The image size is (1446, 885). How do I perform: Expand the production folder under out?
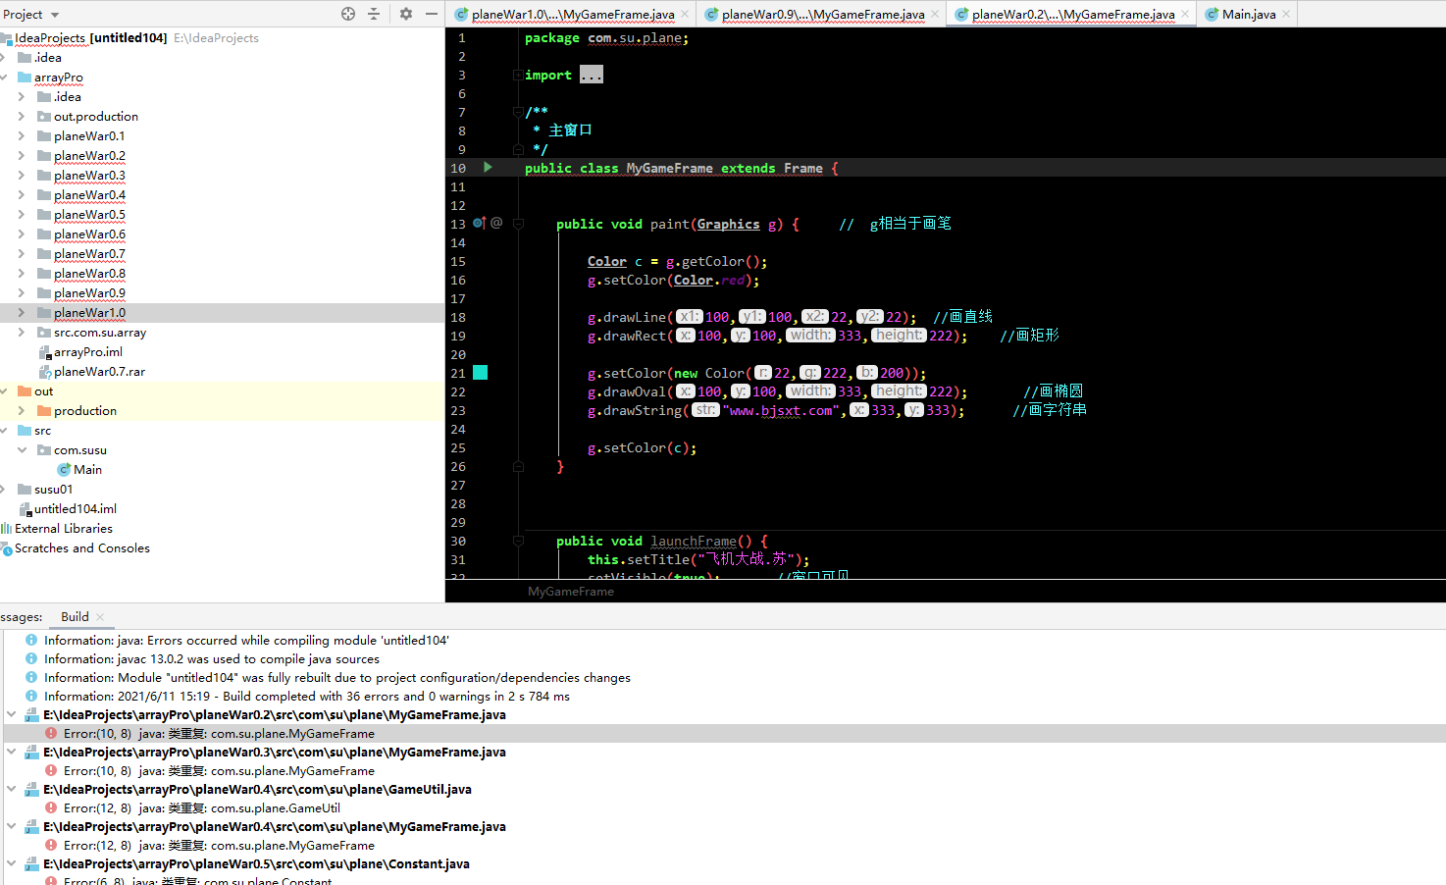pyautogui.click(x=21, y=411)
